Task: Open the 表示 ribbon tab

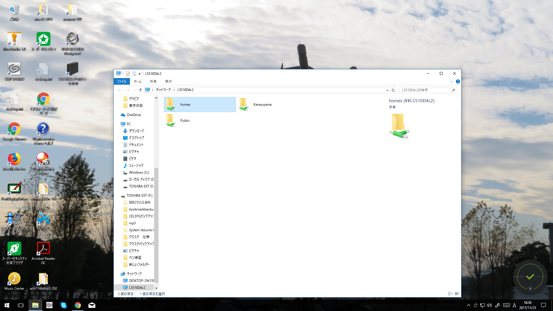Action: 168,81
